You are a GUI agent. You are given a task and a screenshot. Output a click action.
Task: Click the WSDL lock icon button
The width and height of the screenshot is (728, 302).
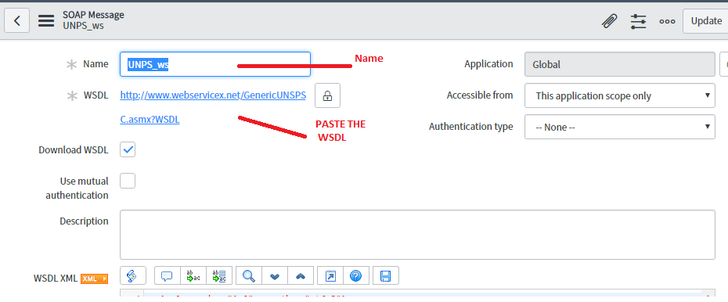327,95
